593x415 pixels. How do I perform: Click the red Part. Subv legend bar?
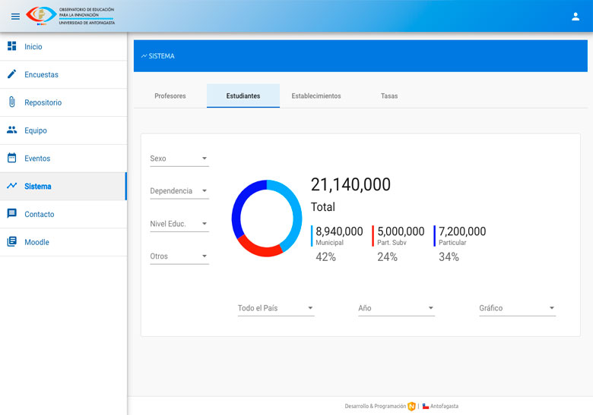[x=373, y=236]
